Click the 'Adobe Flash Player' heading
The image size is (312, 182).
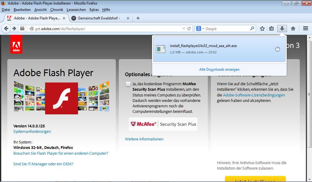click(x=53, y=73)
